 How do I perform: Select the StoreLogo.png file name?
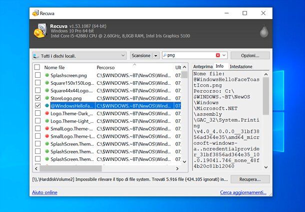[66, 98]
